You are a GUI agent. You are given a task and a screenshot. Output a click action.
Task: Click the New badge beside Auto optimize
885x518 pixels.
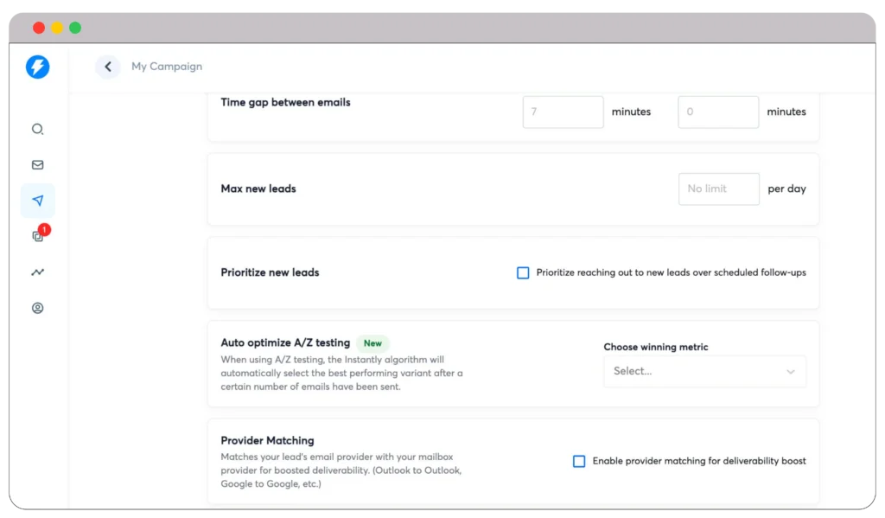[x=372, y=343]
